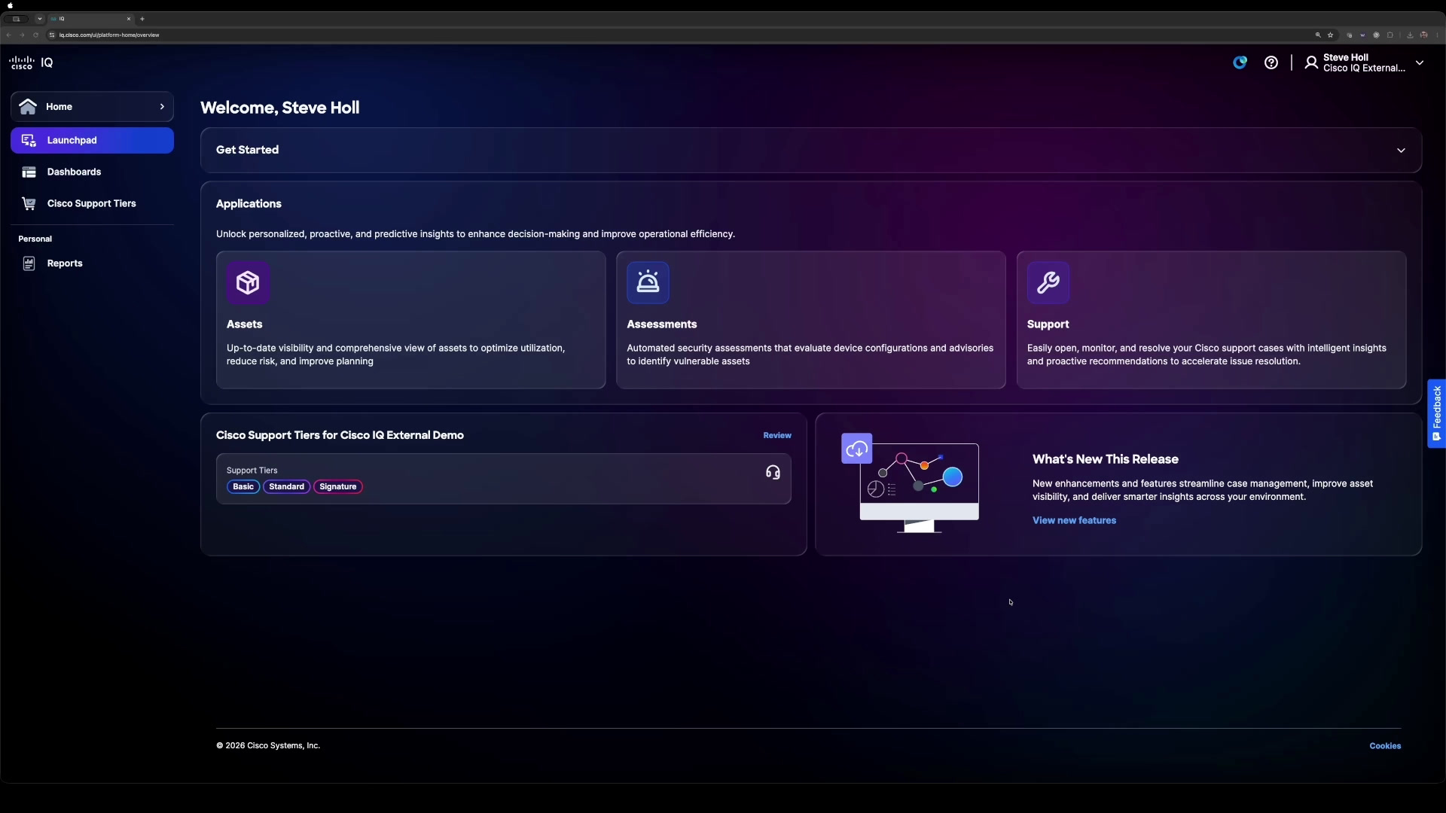Click the Reports icon in sidebar
Screen dimensions: 1446x813
tap(29, 263)
